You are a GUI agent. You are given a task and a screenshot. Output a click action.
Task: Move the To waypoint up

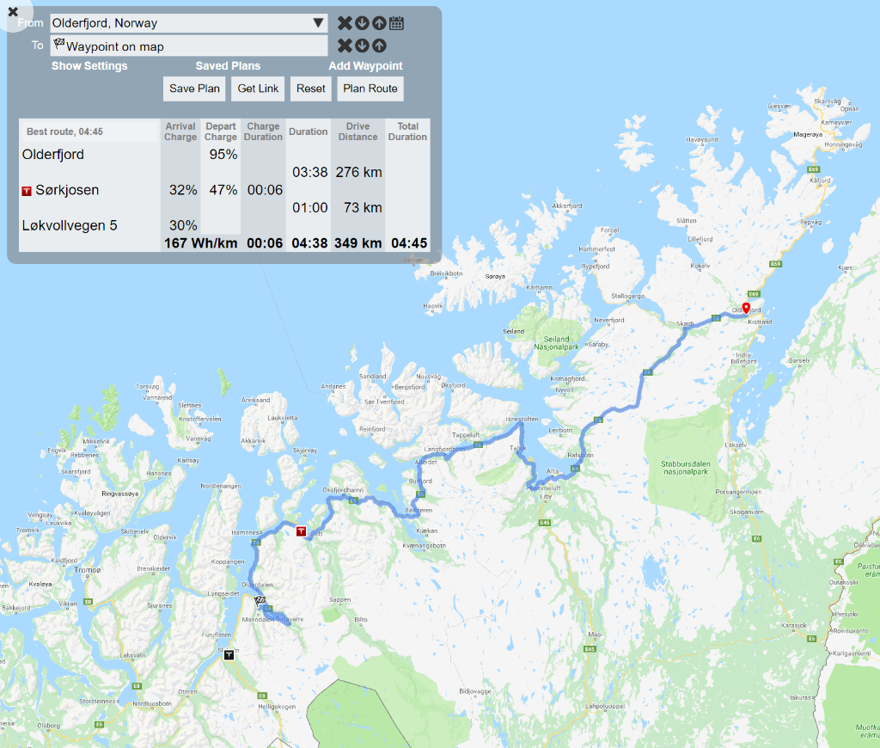point(379,46)
